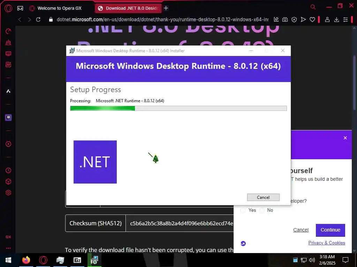Open Firefox from the taskbar
This screenshot has height=267, width=357.
[26, 260]
